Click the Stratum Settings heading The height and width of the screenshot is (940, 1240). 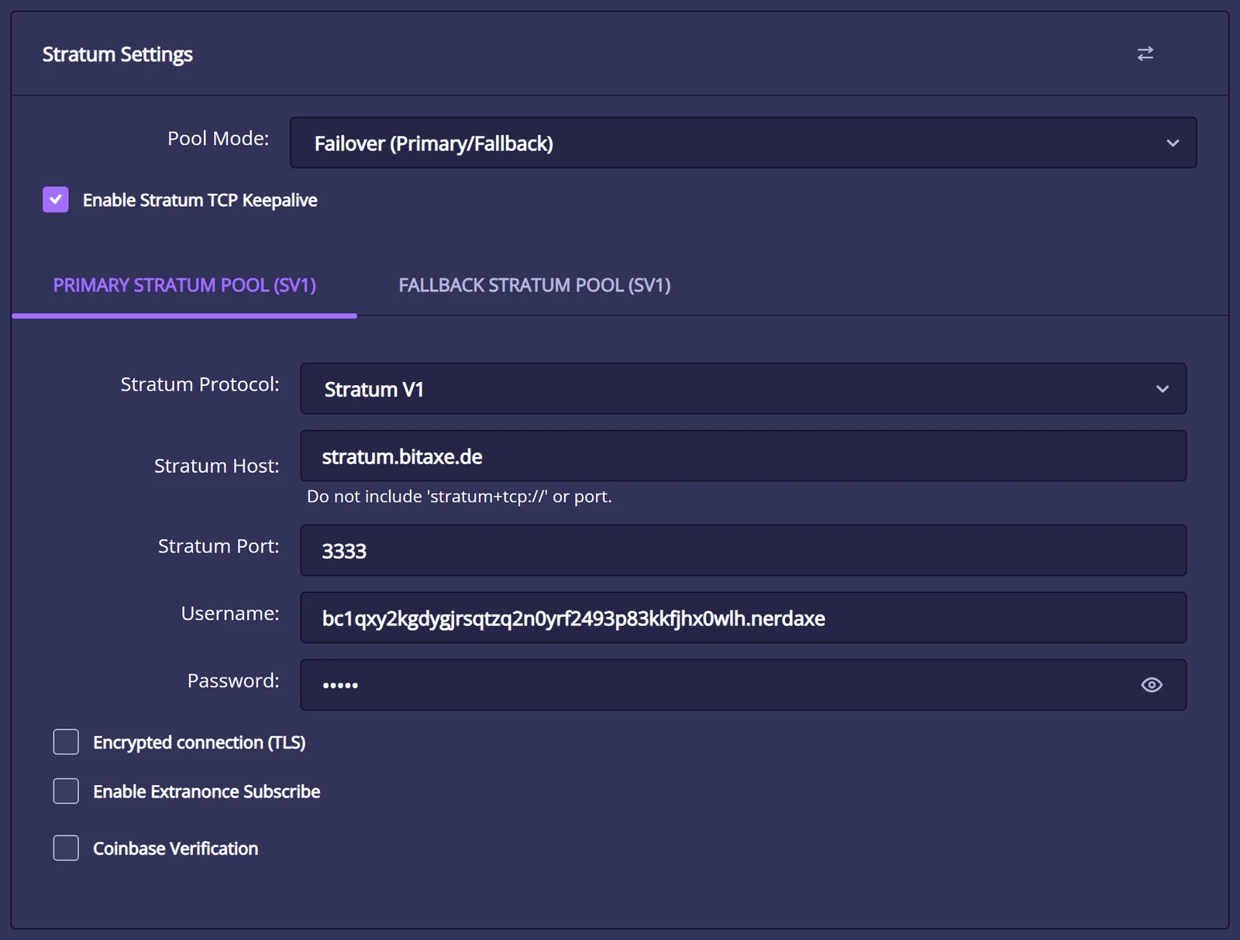117,54
